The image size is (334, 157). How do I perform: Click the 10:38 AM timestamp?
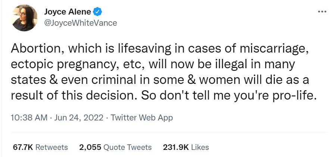[29, 118]
